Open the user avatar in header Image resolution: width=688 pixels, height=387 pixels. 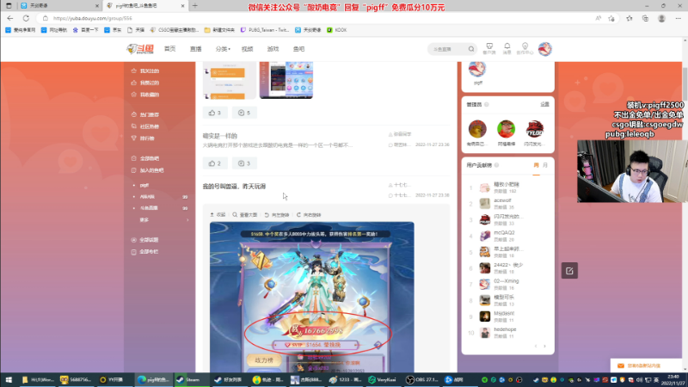pyautogui.click(x=545, y=49)
